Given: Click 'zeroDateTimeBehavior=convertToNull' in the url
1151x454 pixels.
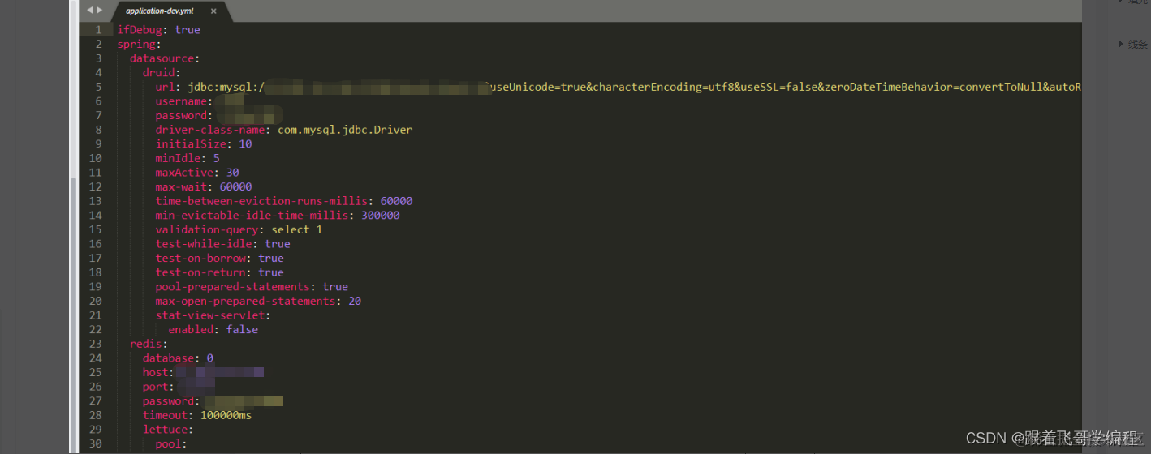Looking at the screenshot, I should (933, 87).
